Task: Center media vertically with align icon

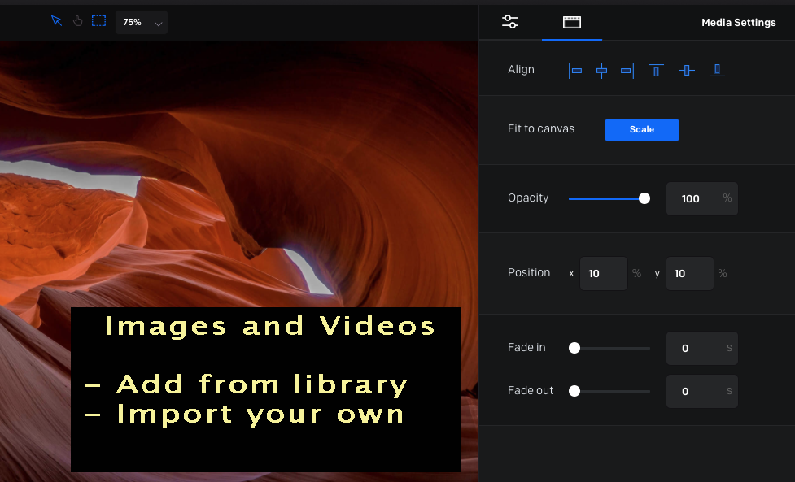Action: (686, 71)
